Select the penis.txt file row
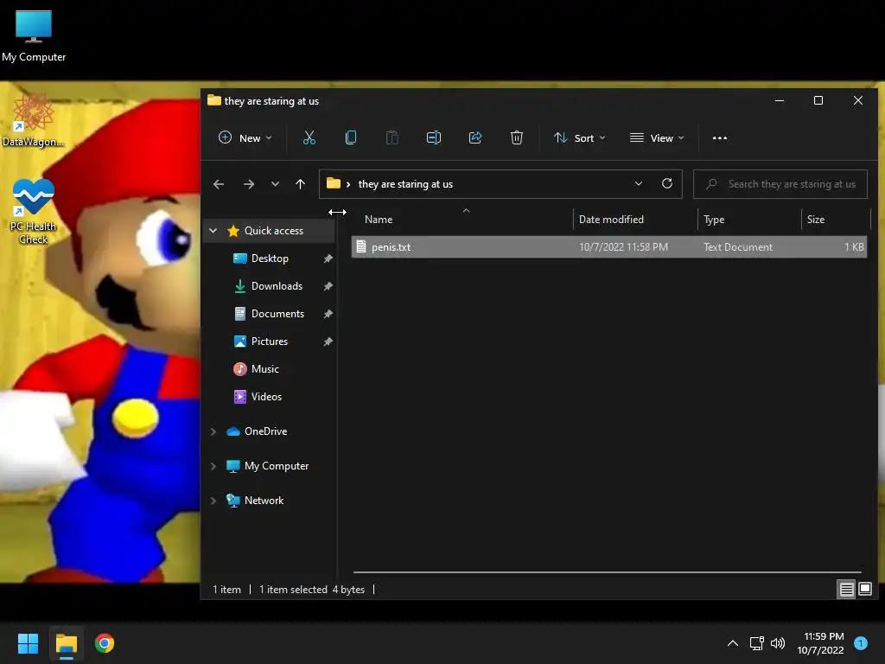 [x=609, y=246]
